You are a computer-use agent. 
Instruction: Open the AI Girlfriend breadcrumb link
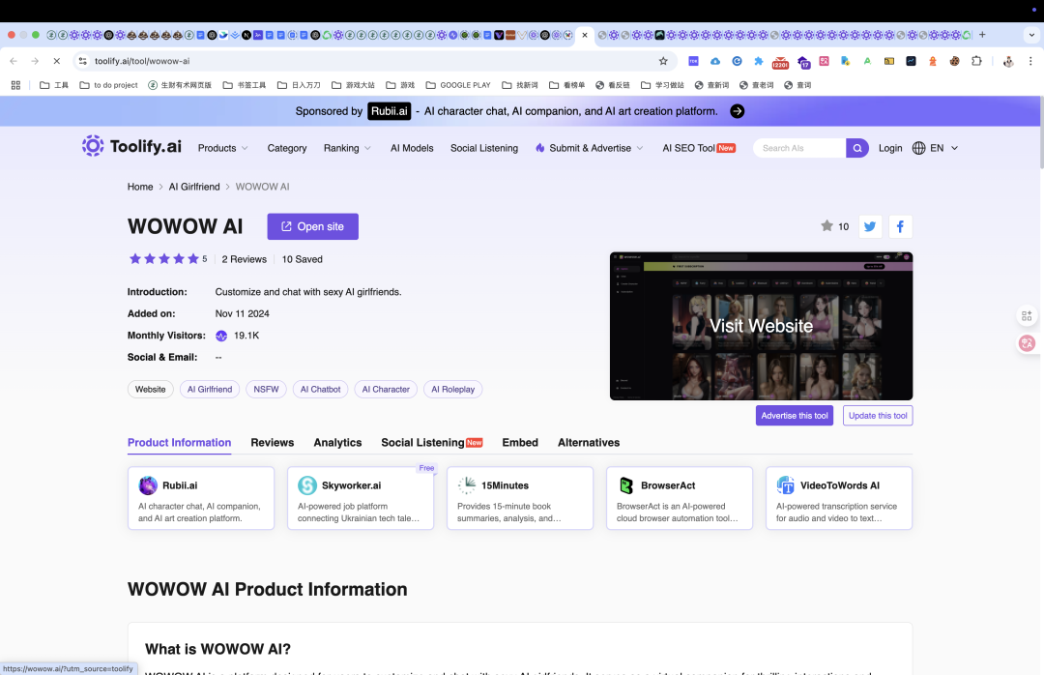pos(193,187)
